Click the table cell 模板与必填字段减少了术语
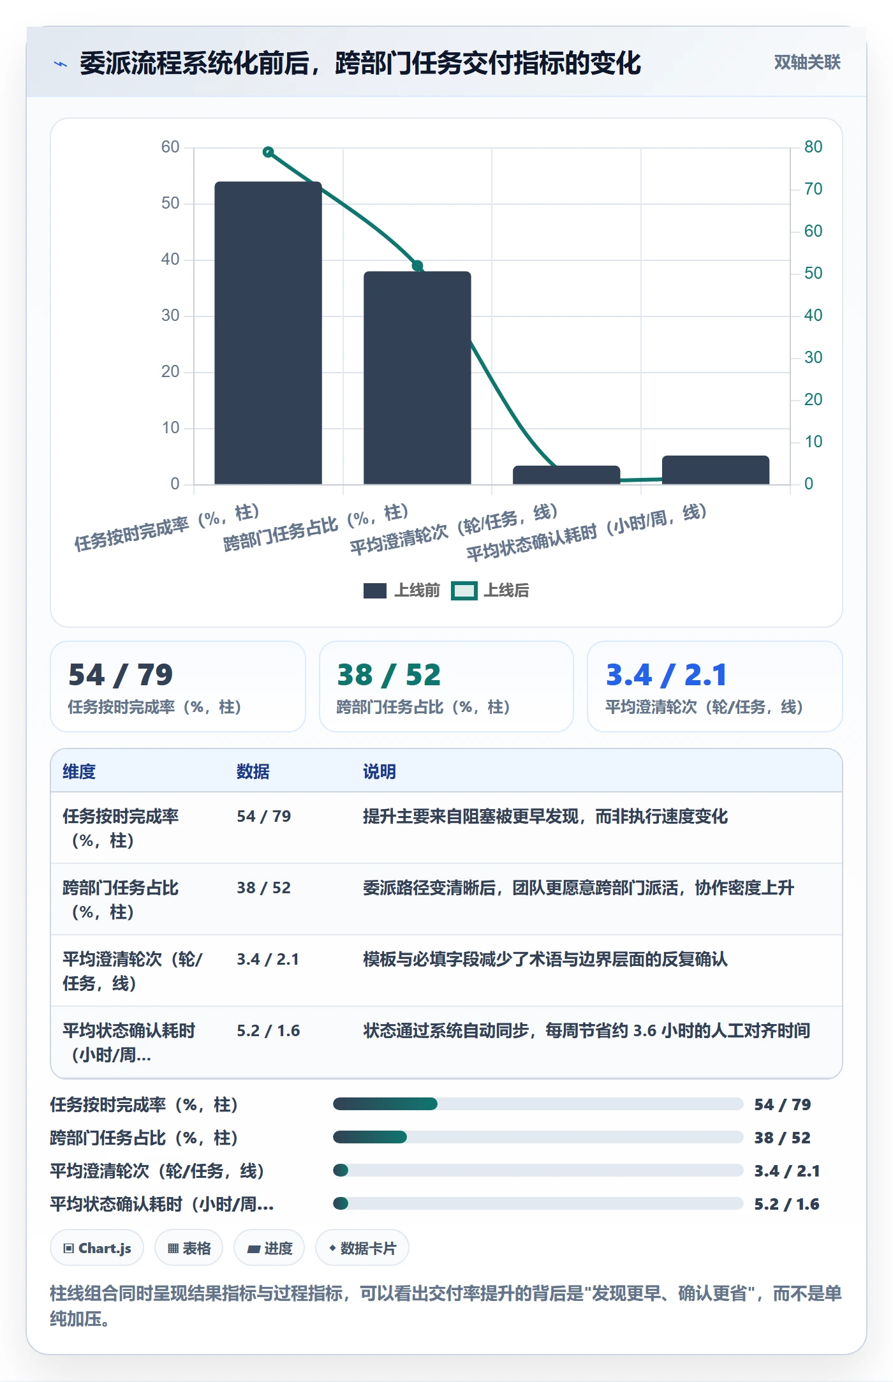The height and width of the screenshot is (1382, 893). coord(545,959)
